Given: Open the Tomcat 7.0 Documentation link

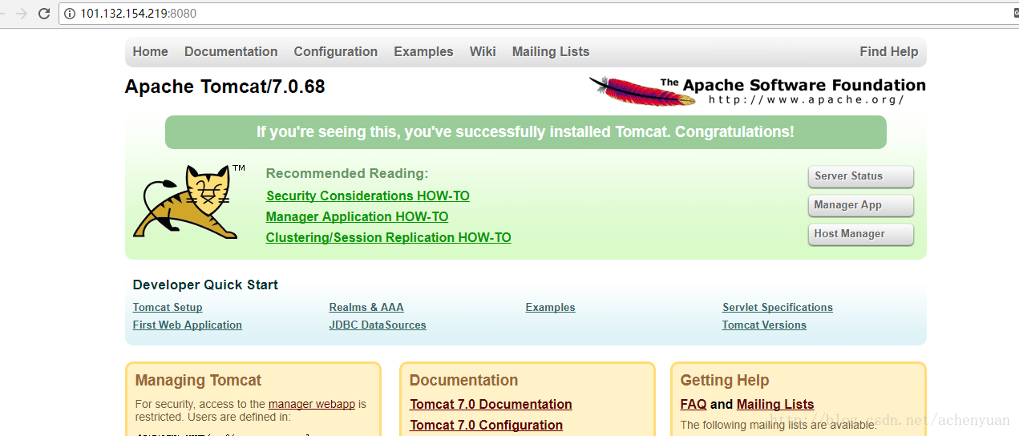Looking at the screenshot, I should (491, 404).
